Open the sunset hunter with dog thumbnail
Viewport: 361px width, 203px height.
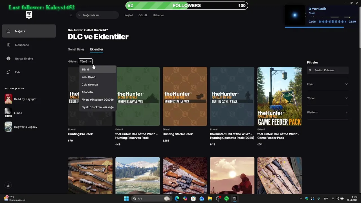232,176
